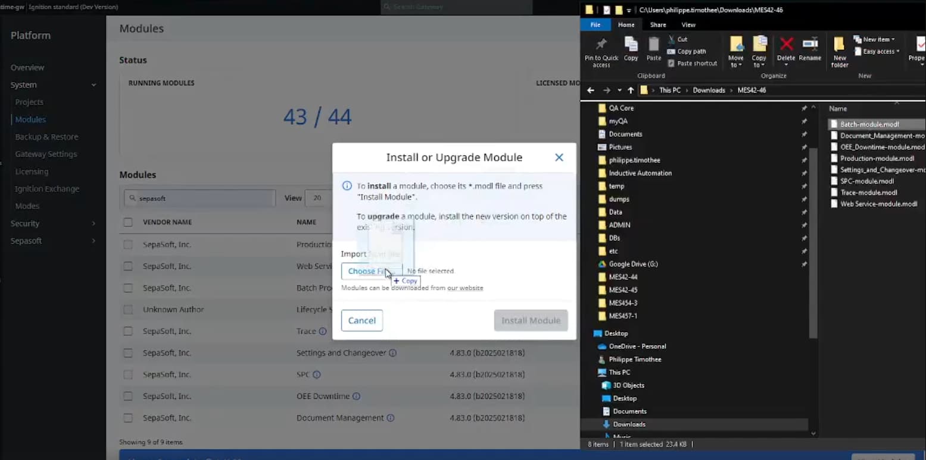The image size is (926, 460).
Task: Click the Copy icon in File Explorer ribbon
Action: click(631, 44)
